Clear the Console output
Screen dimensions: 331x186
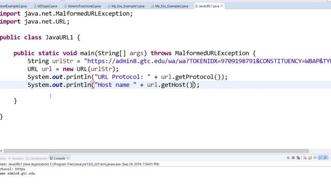click(x=305, y=158)
